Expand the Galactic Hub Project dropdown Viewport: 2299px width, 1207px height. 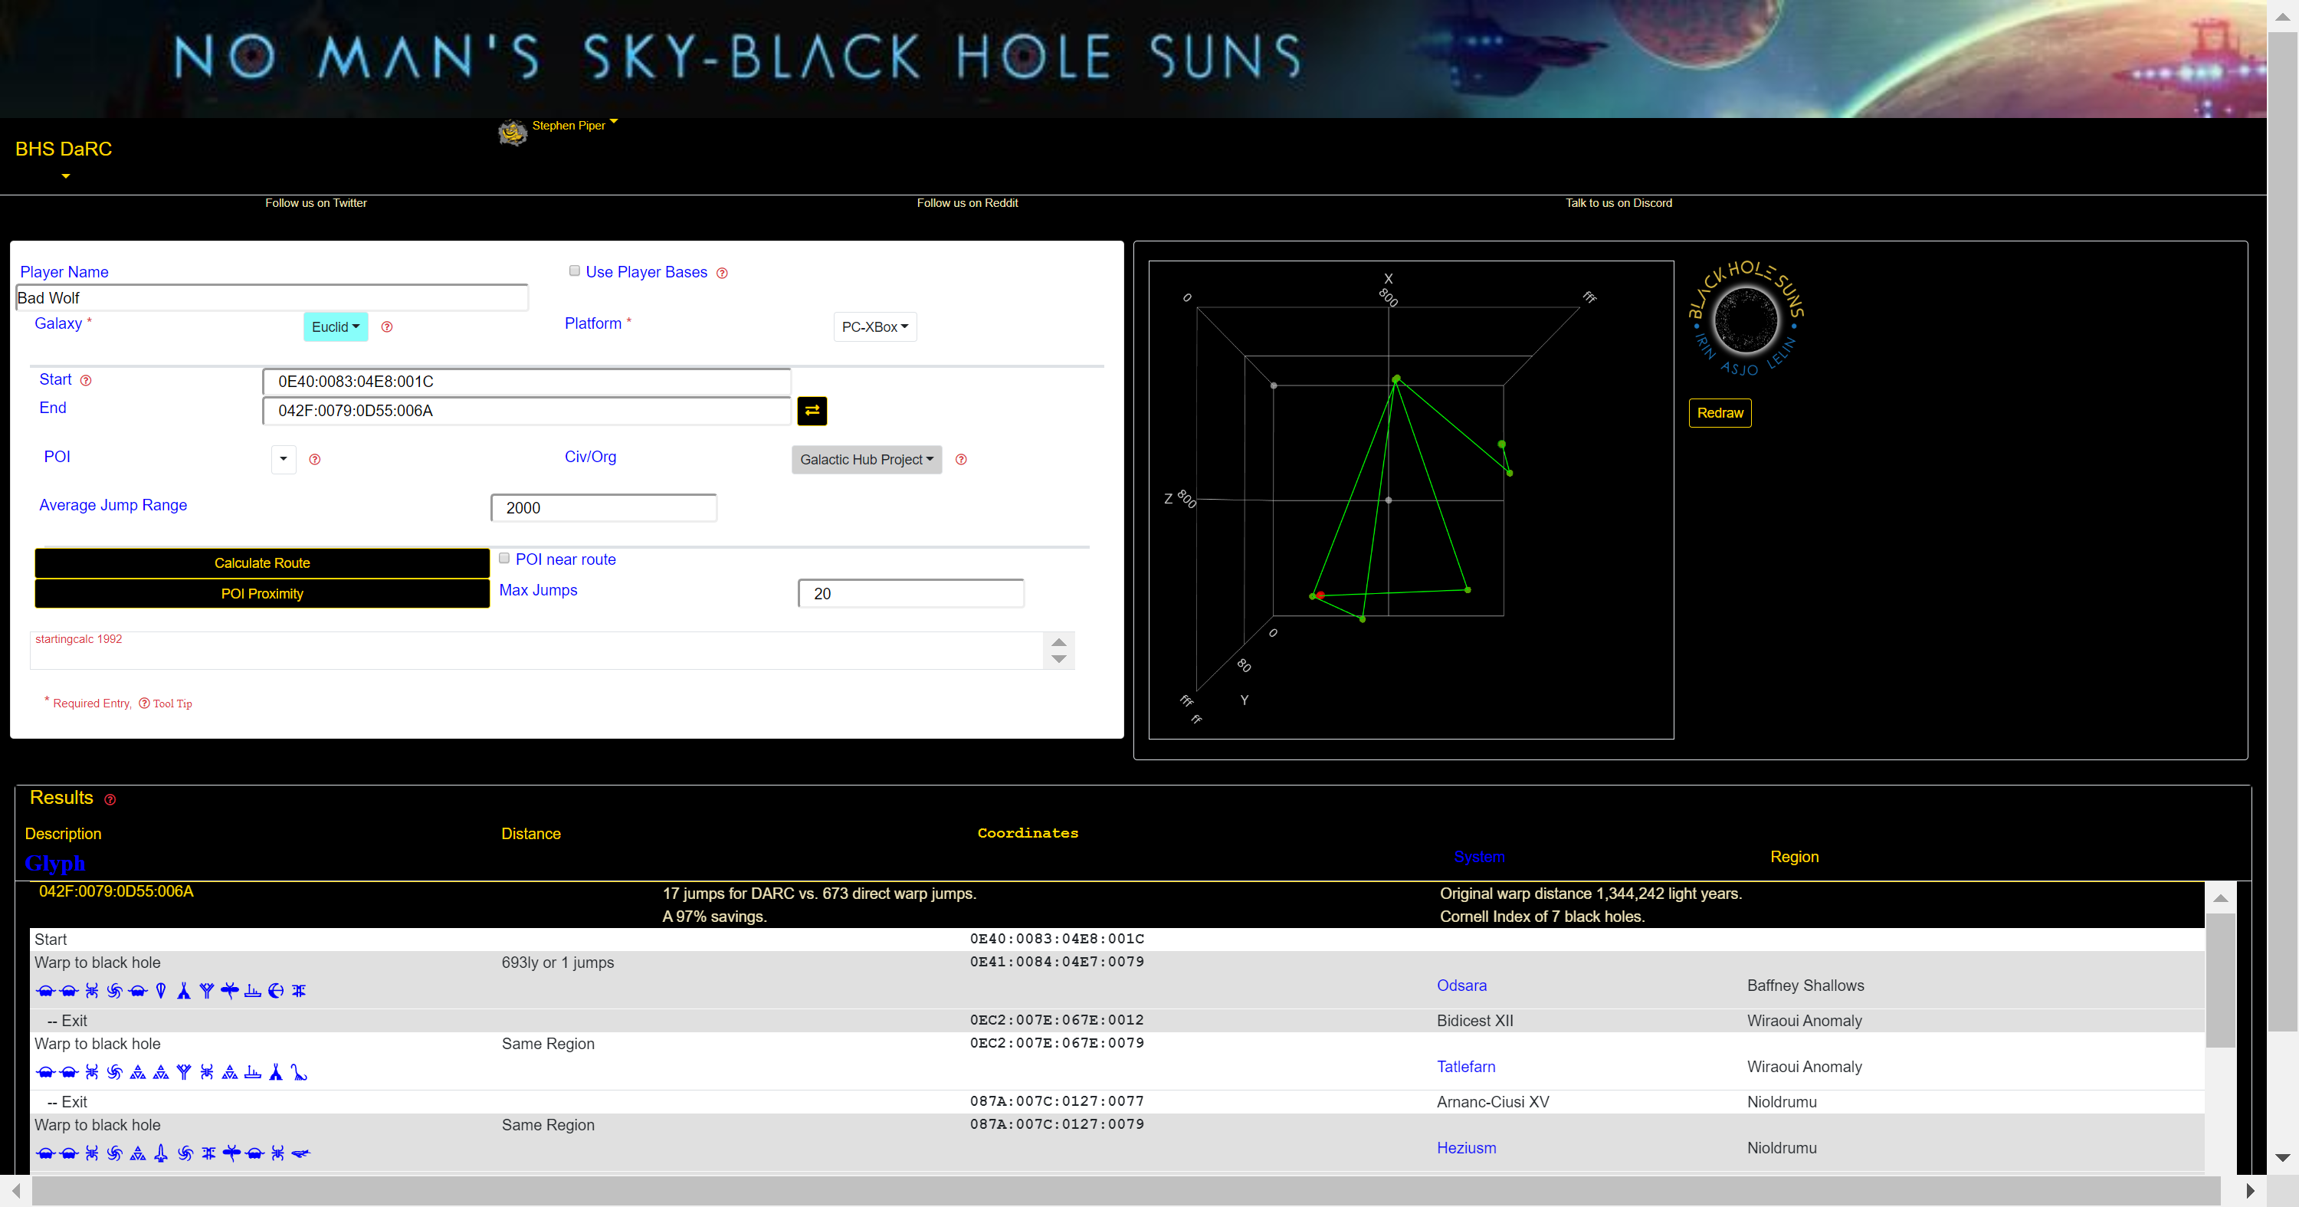(x=866, y=460)
